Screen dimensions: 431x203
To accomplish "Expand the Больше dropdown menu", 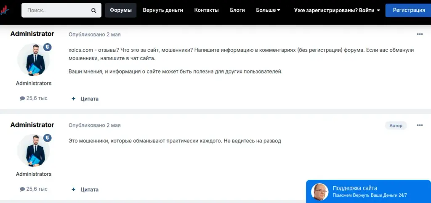I will 268,11.
